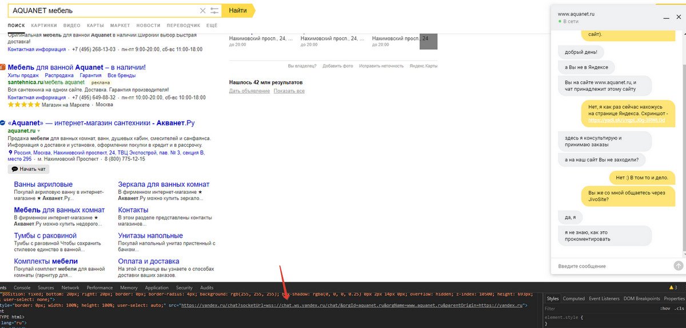
Task: Send the chat message with arrow icon
Action: tap(679, 266)
